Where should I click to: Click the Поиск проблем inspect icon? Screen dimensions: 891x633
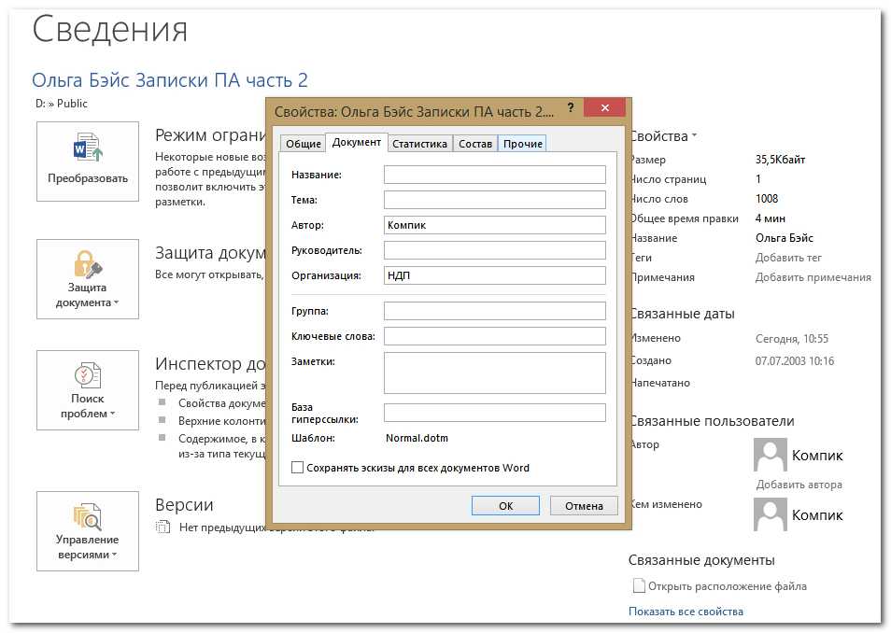pyautogui.click(x=88, y=377)
